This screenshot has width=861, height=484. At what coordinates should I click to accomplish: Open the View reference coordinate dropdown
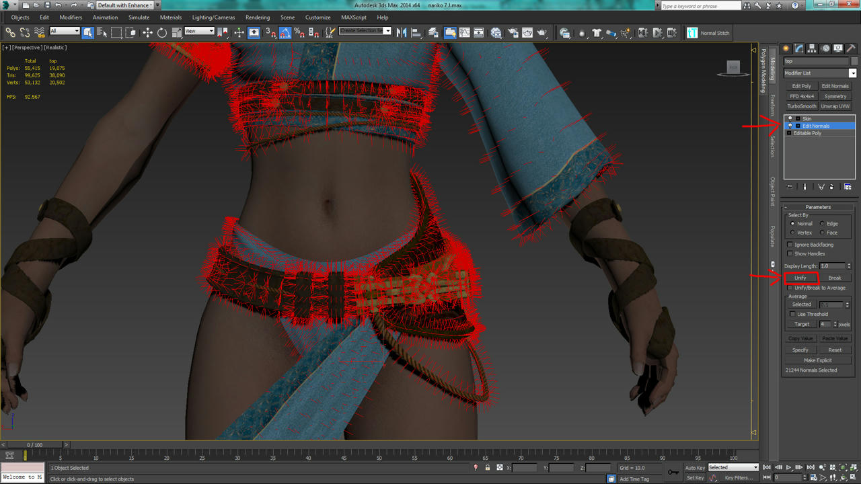(x=199, y=31)
